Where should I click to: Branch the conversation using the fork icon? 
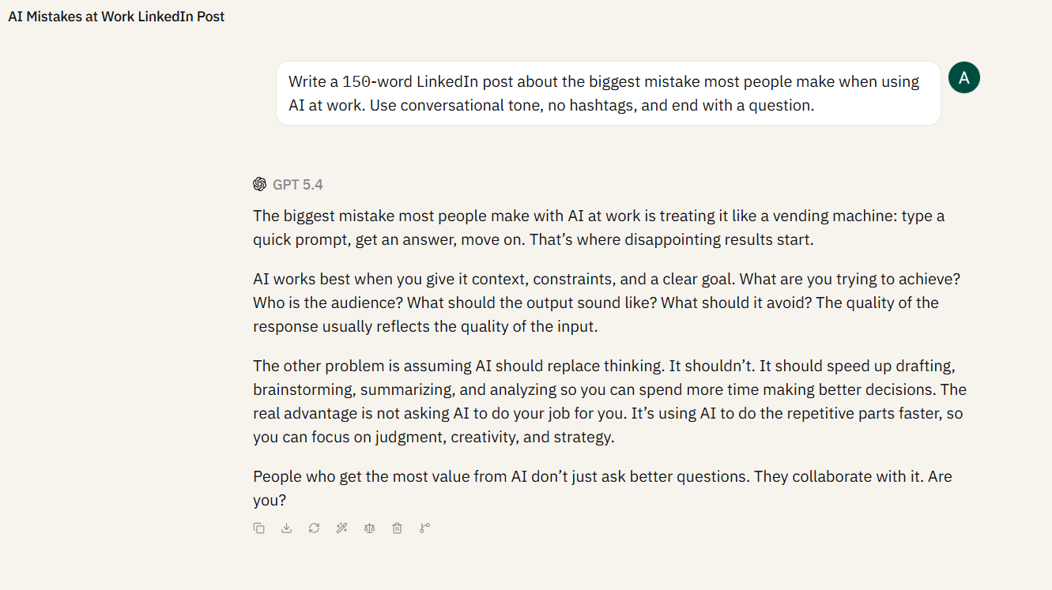(x=424, y=528)
